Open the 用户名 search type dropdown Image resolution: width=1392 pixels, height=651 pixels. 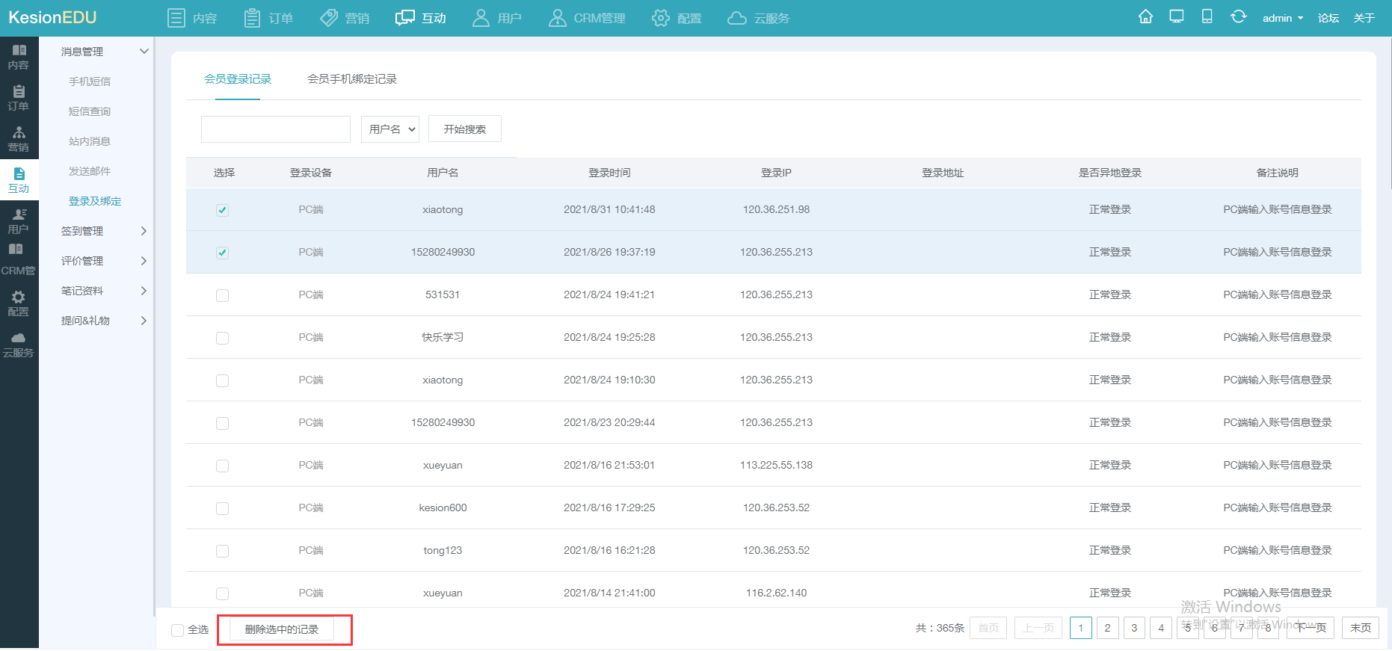pos(390,129)
